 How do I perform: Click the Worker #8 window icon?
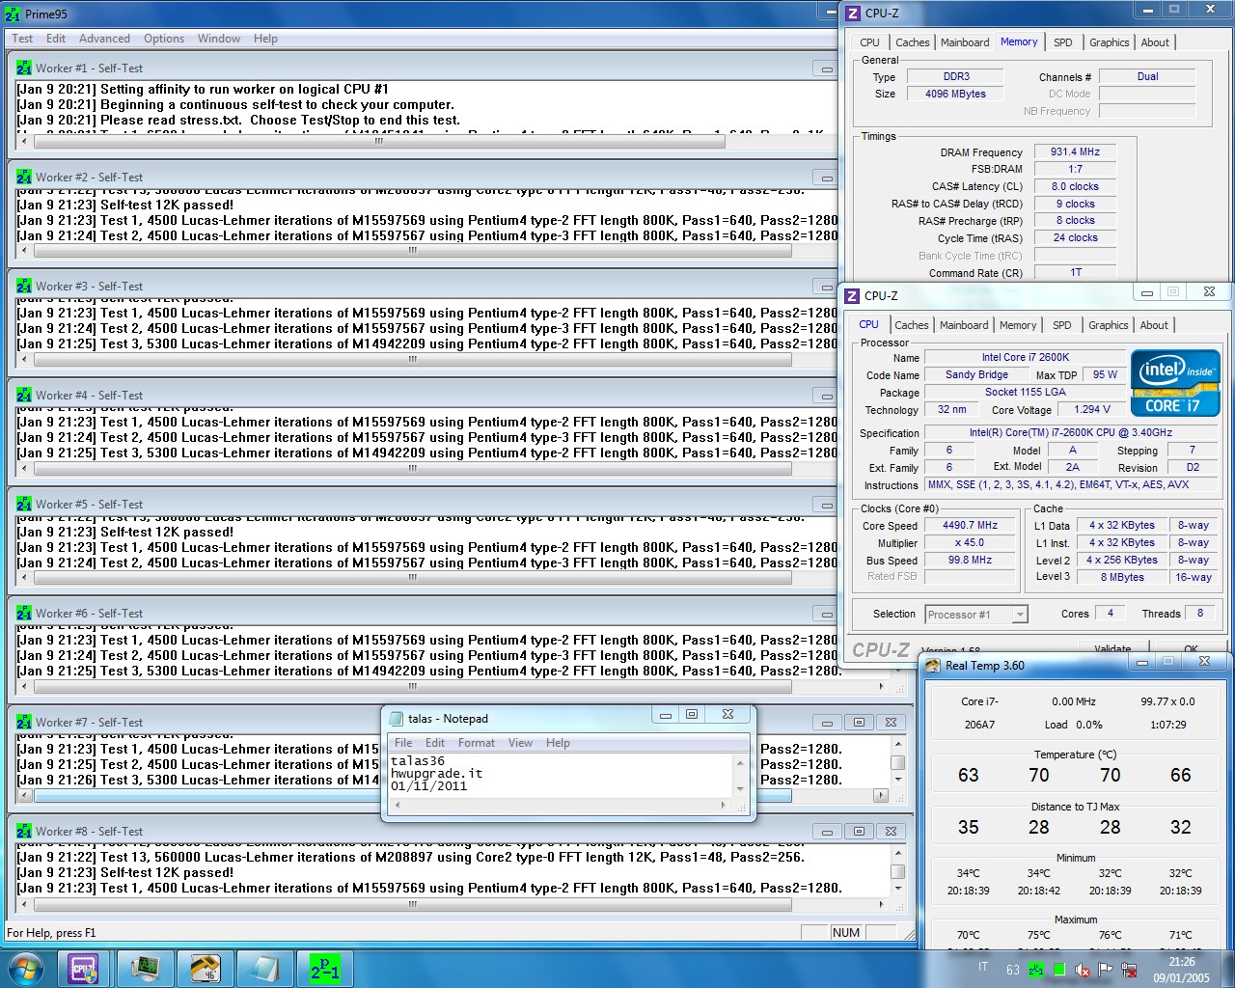(x=24, y=832)
